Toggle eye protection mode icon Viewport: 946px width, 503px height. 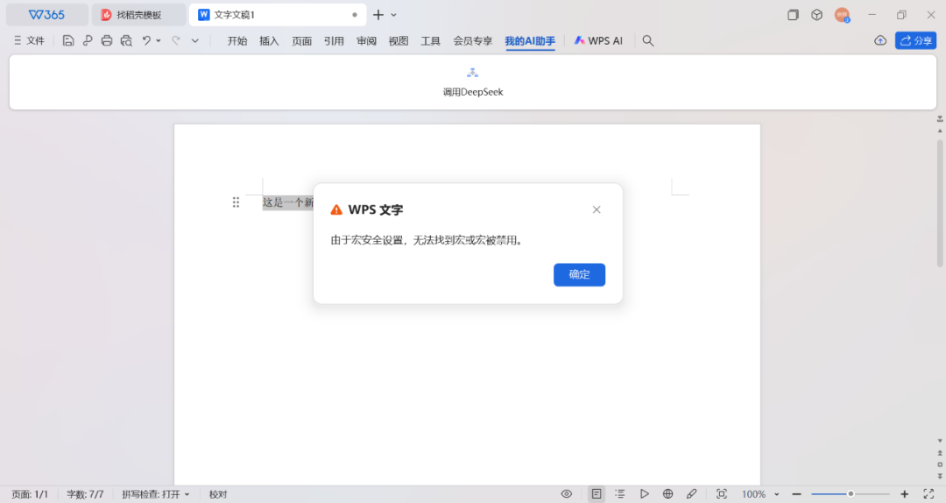point(567,494)
